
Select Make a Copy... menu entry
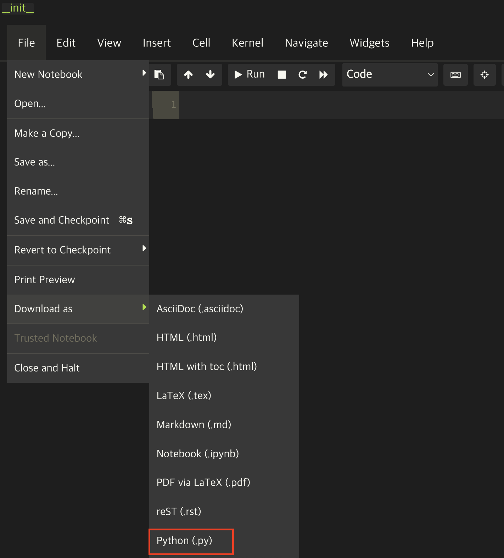78,133
